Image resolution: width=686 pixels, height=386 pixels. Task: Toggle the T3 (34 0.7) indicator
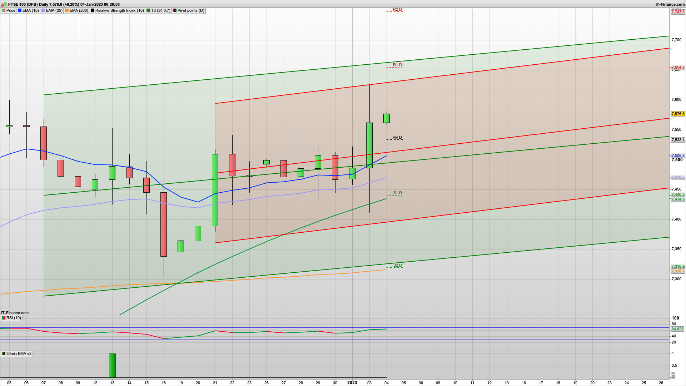(x=159, y=10)
